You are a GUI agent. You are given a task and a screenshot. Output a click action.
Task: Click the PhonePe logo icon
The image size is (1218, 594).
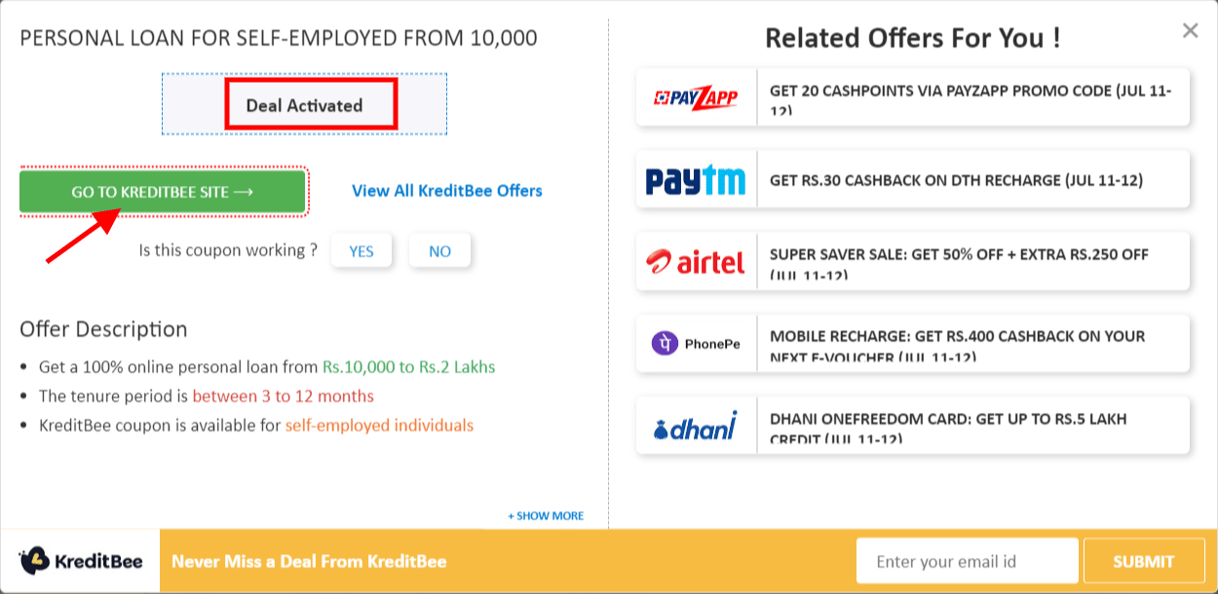696,343
